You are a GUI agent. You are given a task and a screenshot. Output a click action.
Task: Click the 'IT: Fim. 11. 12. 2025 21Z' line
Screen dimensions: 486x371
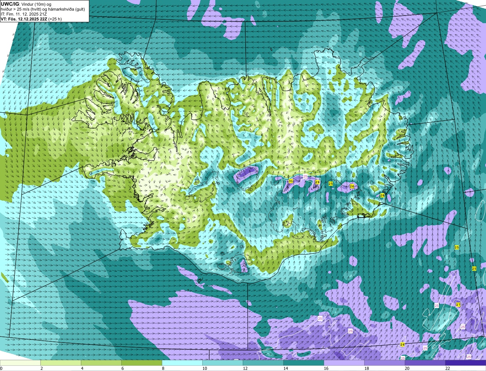click(x=24, y=14)
